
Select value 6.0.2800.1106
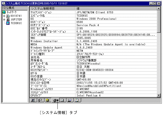coord(87,32)
